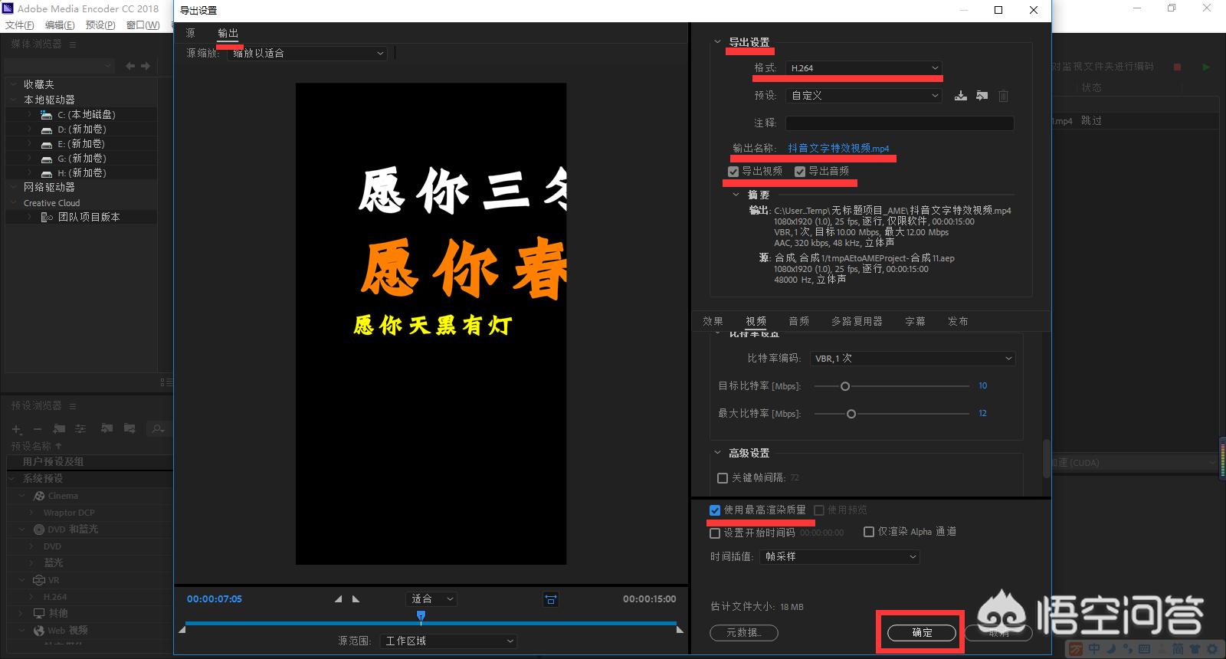Screen dimensions: 1226x659
Task: Collapse the 导出设置 section
Action: [x=717, y=42]
